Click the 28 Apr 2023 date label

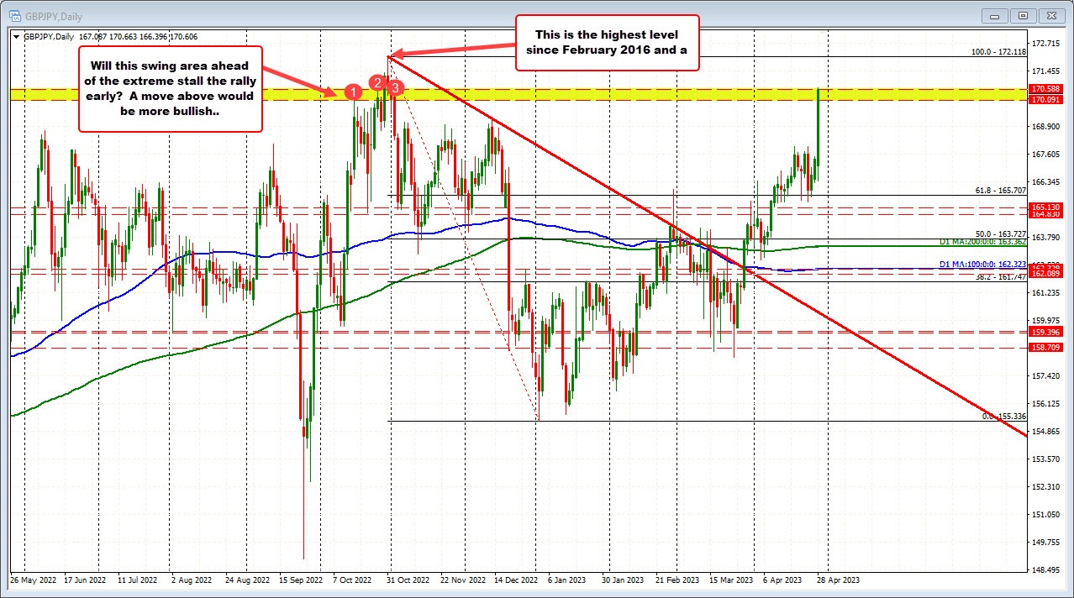pyautogui.click(x=838, y=580)
